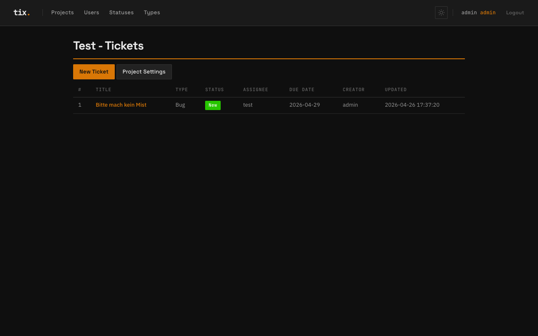Screen dimensions: 538x336
Task: Open the Projects menu item
Action: [63, 13]
